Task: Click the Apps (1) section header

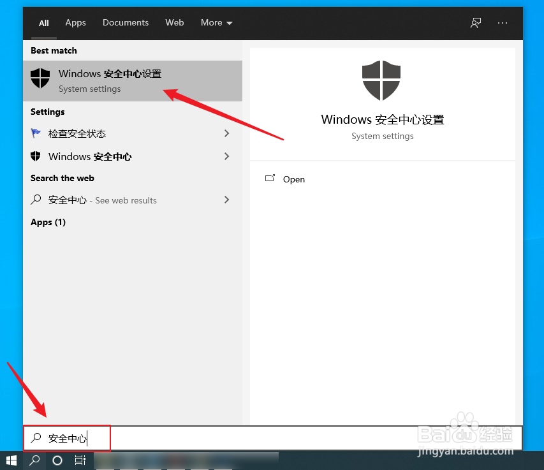Action: pos(48,222)
